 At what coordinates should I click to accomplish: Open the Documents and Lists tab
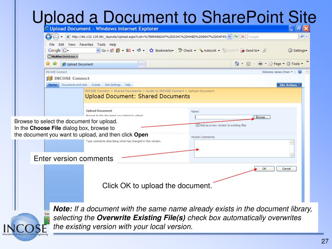pos(74,85)
